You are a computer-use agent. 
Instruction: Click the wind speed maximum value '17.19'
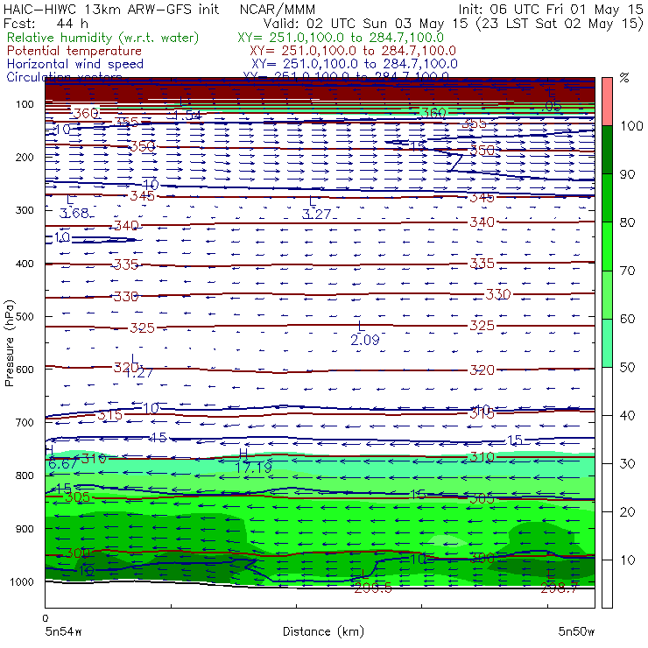[x=253, y=468]
